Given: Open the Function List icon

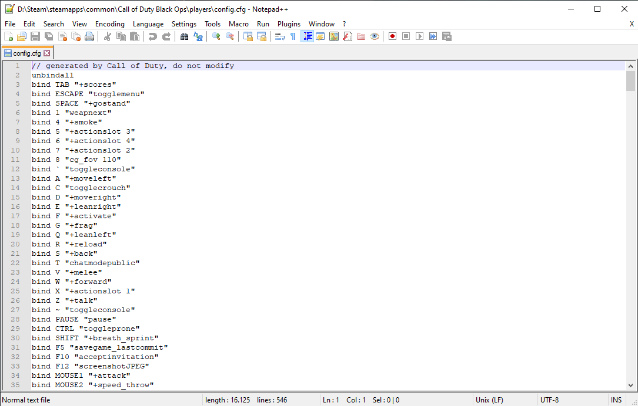Looking at the screenshot, I should [348, 36].
